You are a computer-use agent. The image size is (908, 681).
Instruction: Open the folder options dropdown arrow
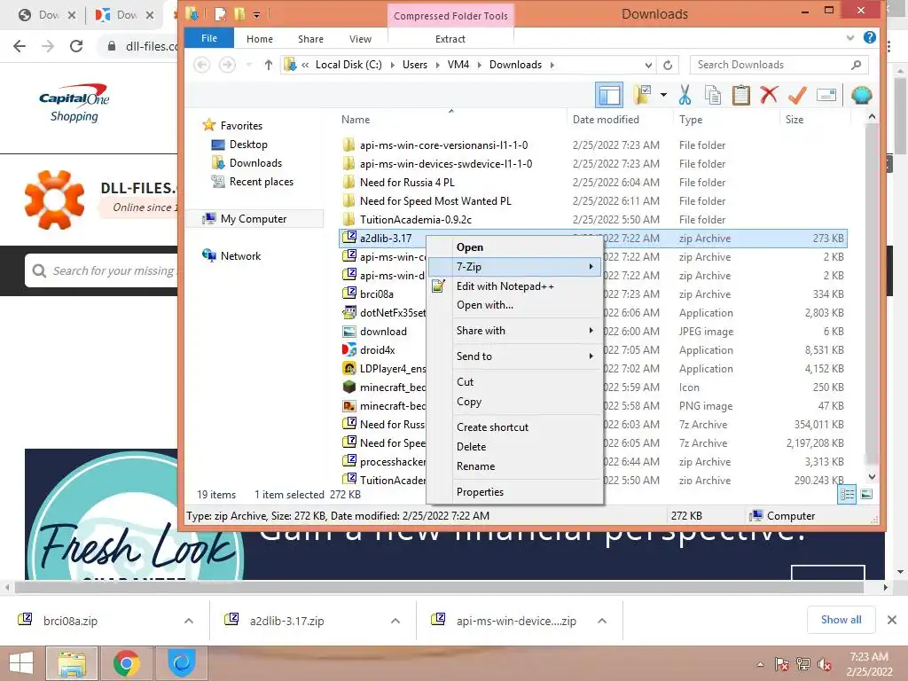(x=663, y=95)
